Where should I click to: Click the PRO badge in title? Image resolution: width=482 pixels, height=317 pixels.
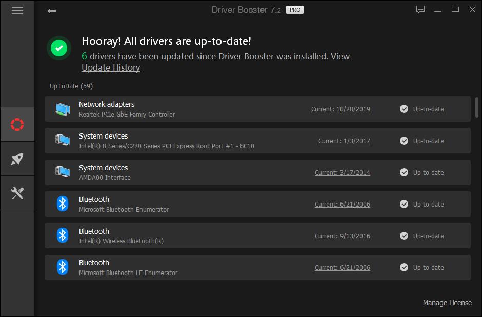pyautogui.click(x=295, y=10)
